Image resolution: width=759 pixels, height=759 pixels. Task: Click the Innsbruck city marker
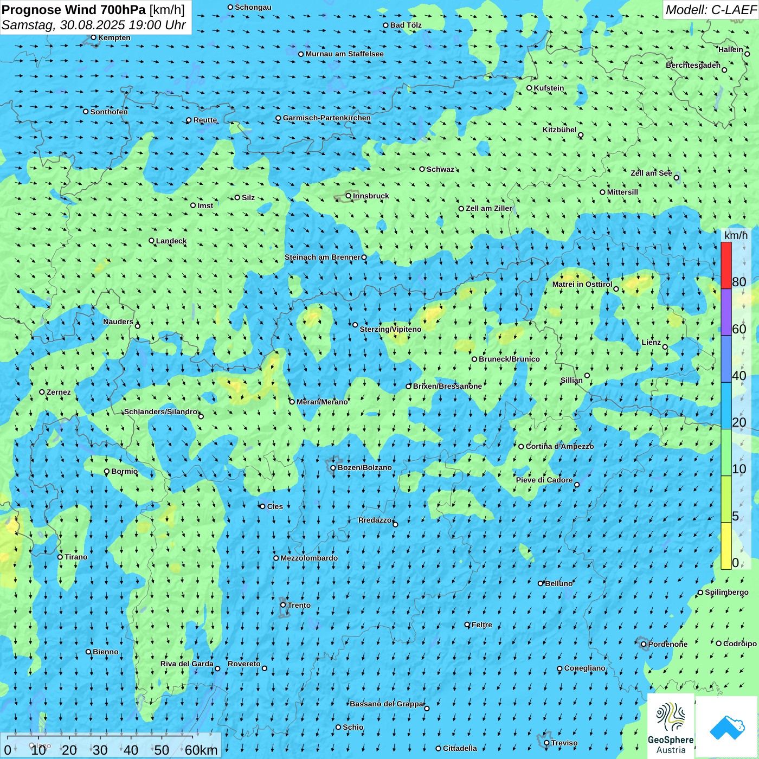pos(349,196)
